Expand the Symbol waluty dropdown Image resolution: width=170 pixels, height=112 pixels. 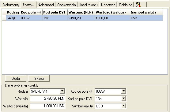click(123, 106)
